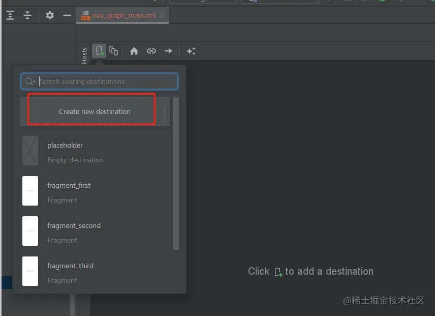Click the placeholder thumbnail preview
The width and height of the screenshot is (435, 316).
pyautogui.click(x=30, y=151)
